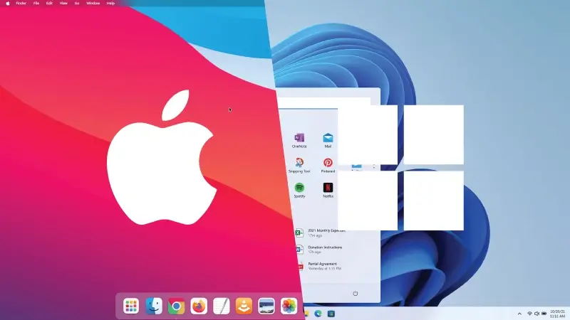Launch Google Chrome from the dock

tap(176, 306)
